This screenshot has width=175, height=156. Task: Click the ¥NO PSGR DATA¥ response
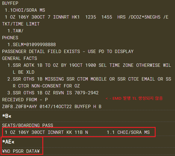point(21,151)
